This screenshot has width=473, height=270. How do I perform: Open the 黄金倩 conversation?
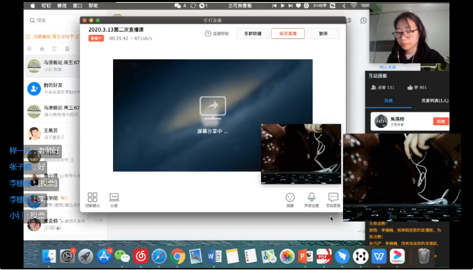(x=65, y=224)
